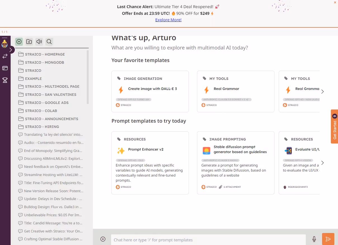Viewport: 338px width, 245px height.
Task: Show next prompt templates with the arrow
Action: tap(323, 163)
